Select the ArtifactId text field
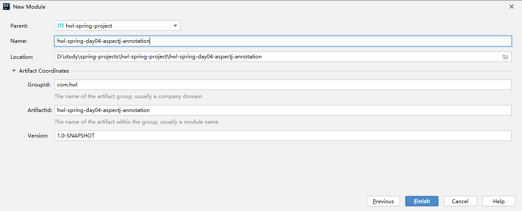 283,110
